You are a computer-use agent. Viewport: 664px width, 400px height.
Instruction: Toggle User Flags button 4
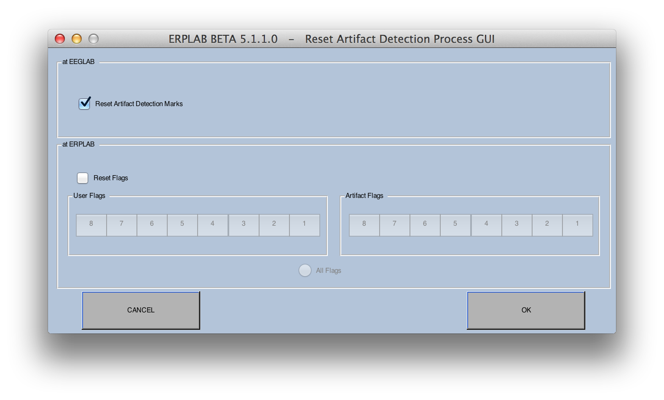point(213,225)
